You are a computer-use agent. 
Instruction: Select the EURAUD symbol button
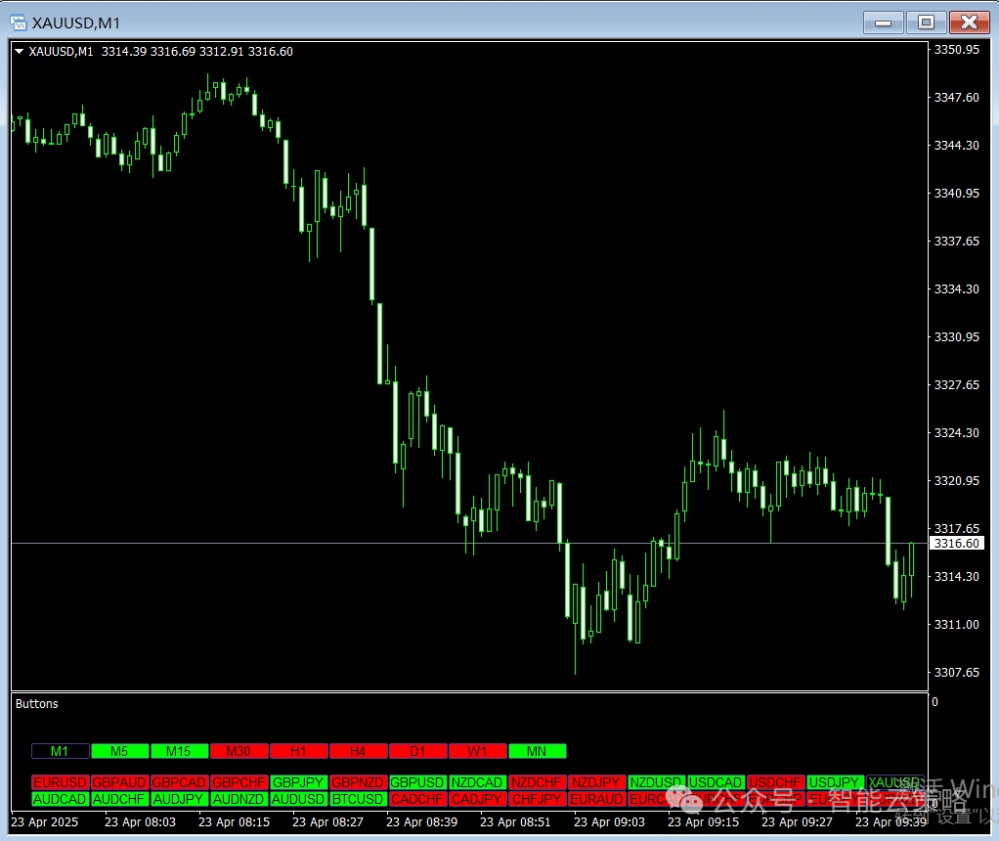click(x=597, y=799)
